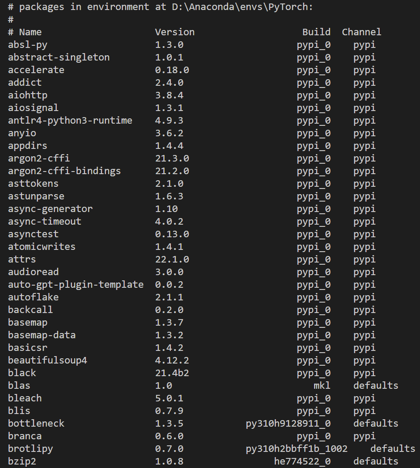This screenshot has height=468, width=420.
Task: Click version 1.0.8 of bzip2
Action: (169, 461)
